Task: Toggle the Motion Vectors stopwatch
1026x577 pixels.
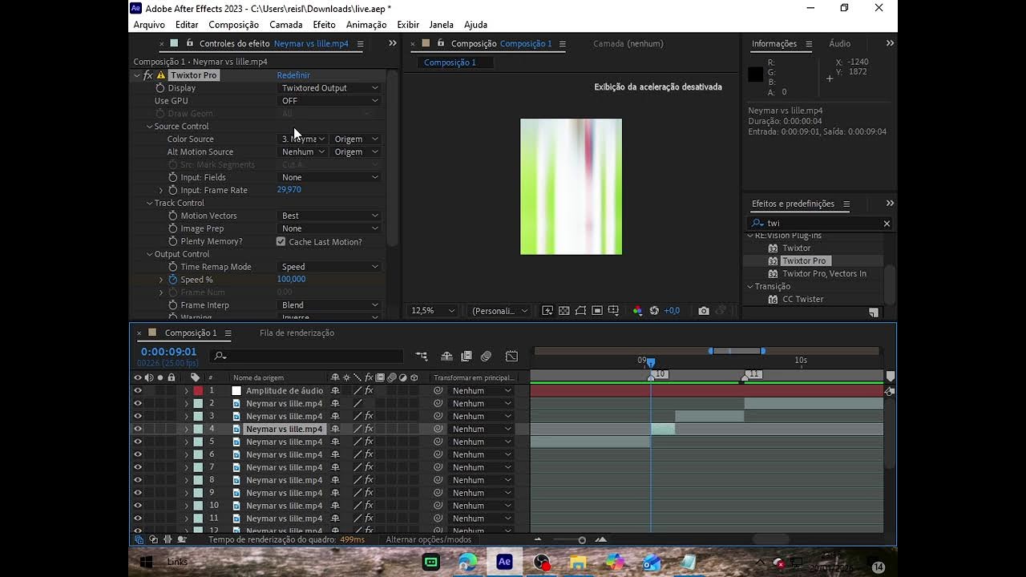Action: 173,216
